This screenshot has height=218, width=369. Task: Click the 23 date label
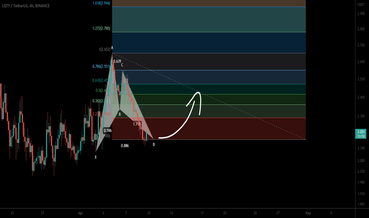(x=12, y=213)
